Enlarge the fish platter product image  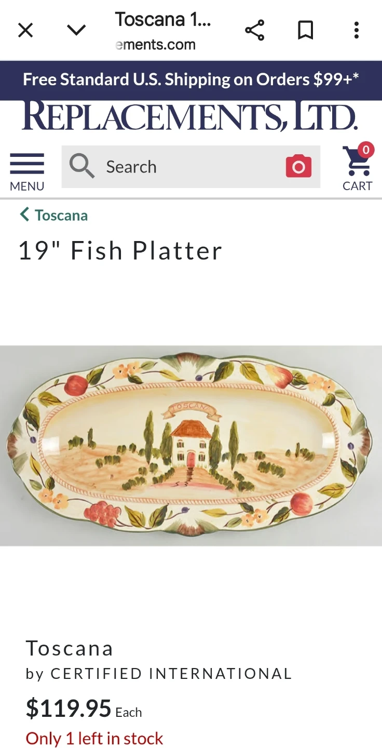click(x=191, y=446)
